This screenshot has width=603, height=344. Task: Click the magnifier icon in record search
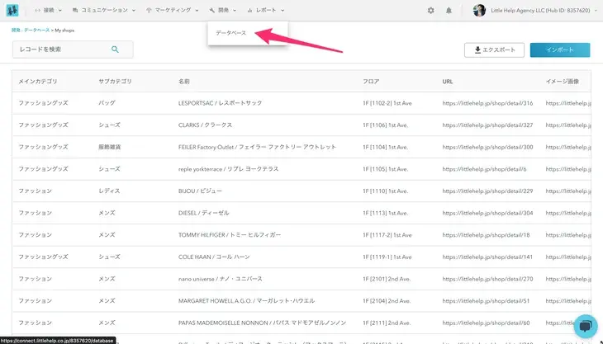pos(116,49)
